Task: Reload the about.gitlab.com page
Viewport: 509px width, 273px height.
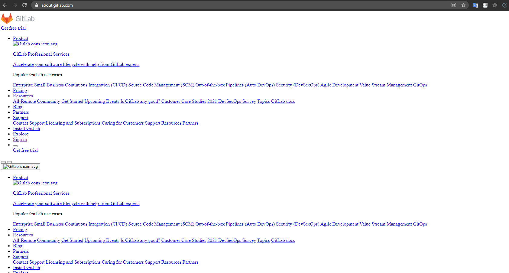Action: point(24,5)
